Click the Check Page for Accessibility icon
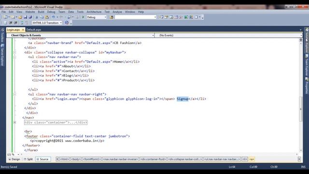Image resolution: width=309 pixels, height=174 pixels. click(67, 23)
